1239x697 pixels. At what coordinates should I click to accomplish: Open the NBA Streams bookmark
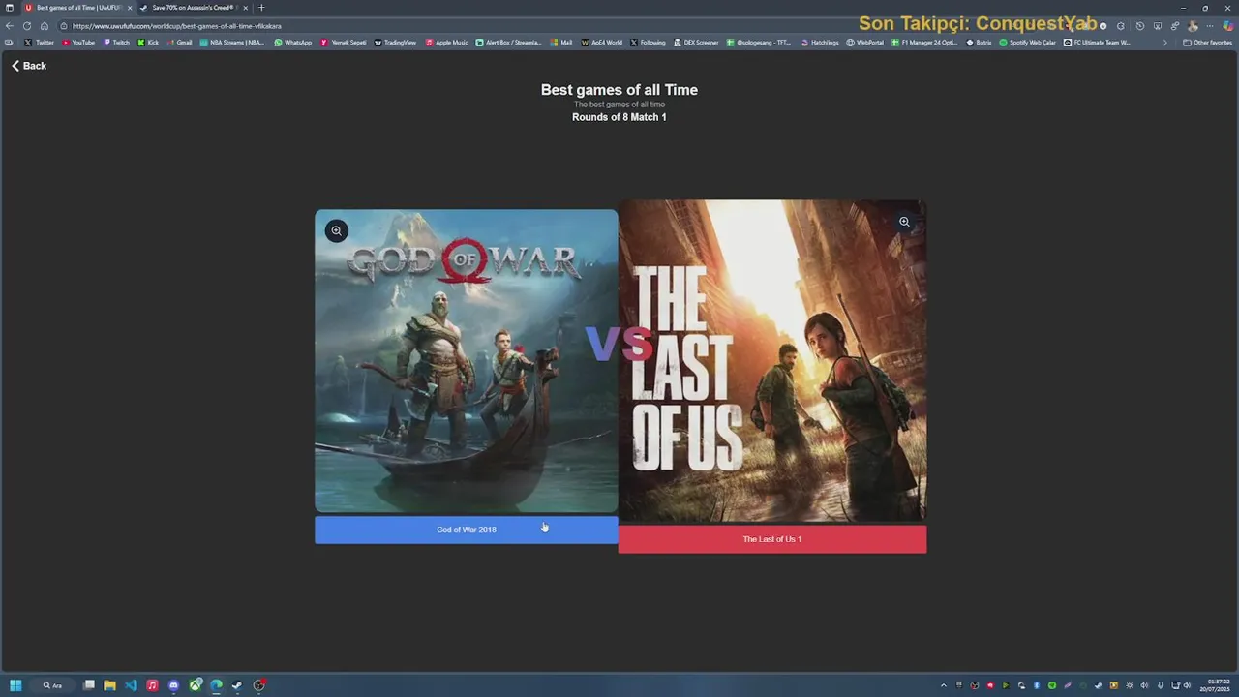pos(232,43)
